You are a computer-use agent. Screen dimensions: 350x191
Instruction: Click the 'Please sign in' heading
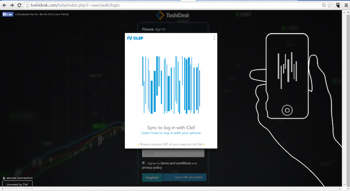pos(154,29)
